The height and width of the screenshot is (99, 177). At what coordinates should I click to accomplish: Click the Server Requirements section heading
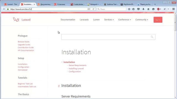[x=76, y=97]
